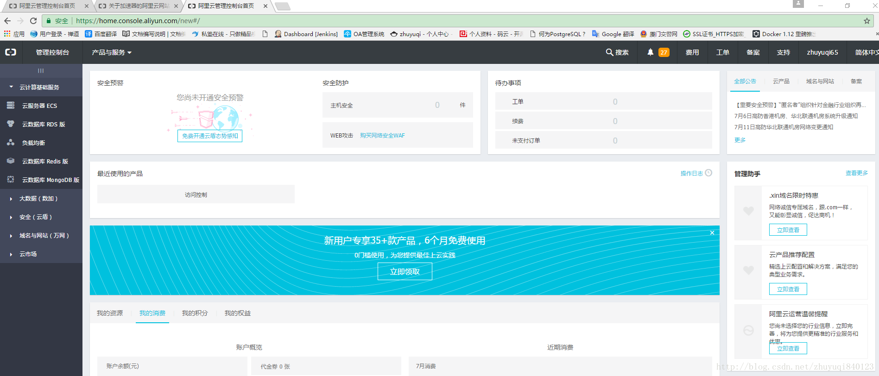Click the browser address bar URL
Image resolution: width=879 pixels, height=376 pixels.
pos(138,21)
